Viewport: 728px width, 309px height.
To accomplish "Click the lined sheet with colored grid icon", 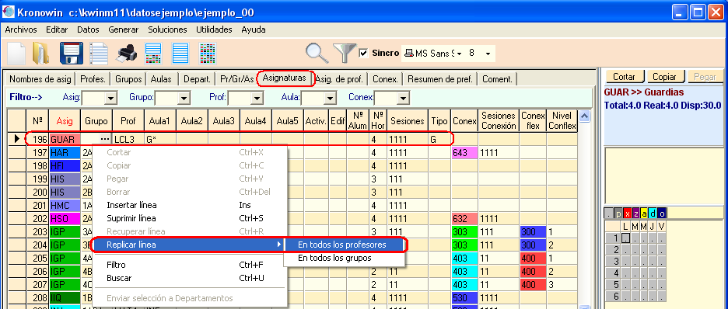I will point(153,54).
